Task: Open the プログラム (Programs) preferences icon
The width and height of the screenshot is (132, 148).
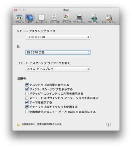Action: (x=93, y=19)
